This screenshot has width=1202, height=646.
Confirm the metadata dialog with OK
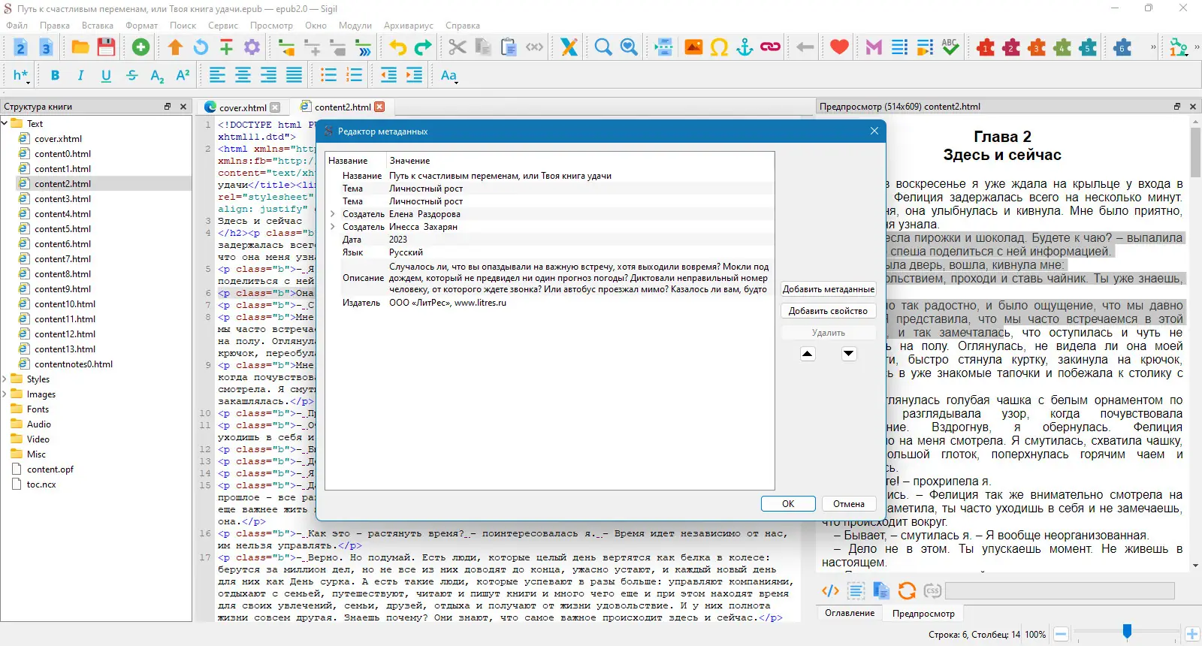788,504
